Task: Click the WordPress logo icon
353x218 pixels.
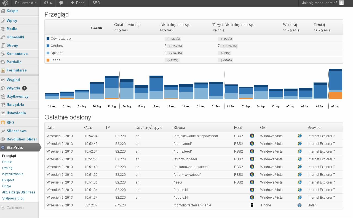Action: point(6,3)
